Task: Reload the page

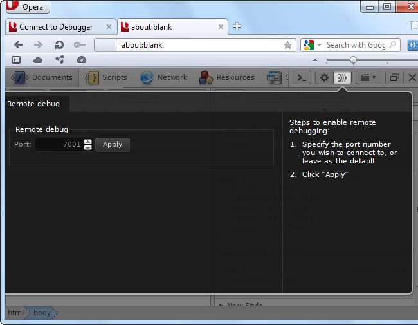Action: (x=59, y=45)
